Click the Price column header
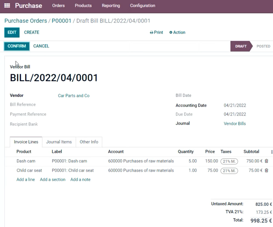This screenshot has width=273, height=227. 210,152
